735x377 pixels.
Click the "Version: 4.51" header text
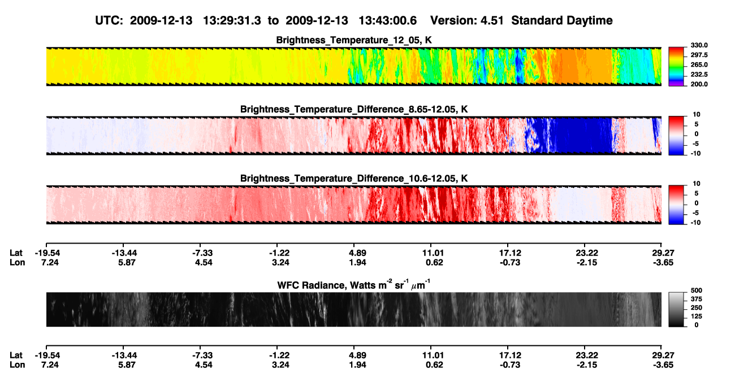[467, 21]
